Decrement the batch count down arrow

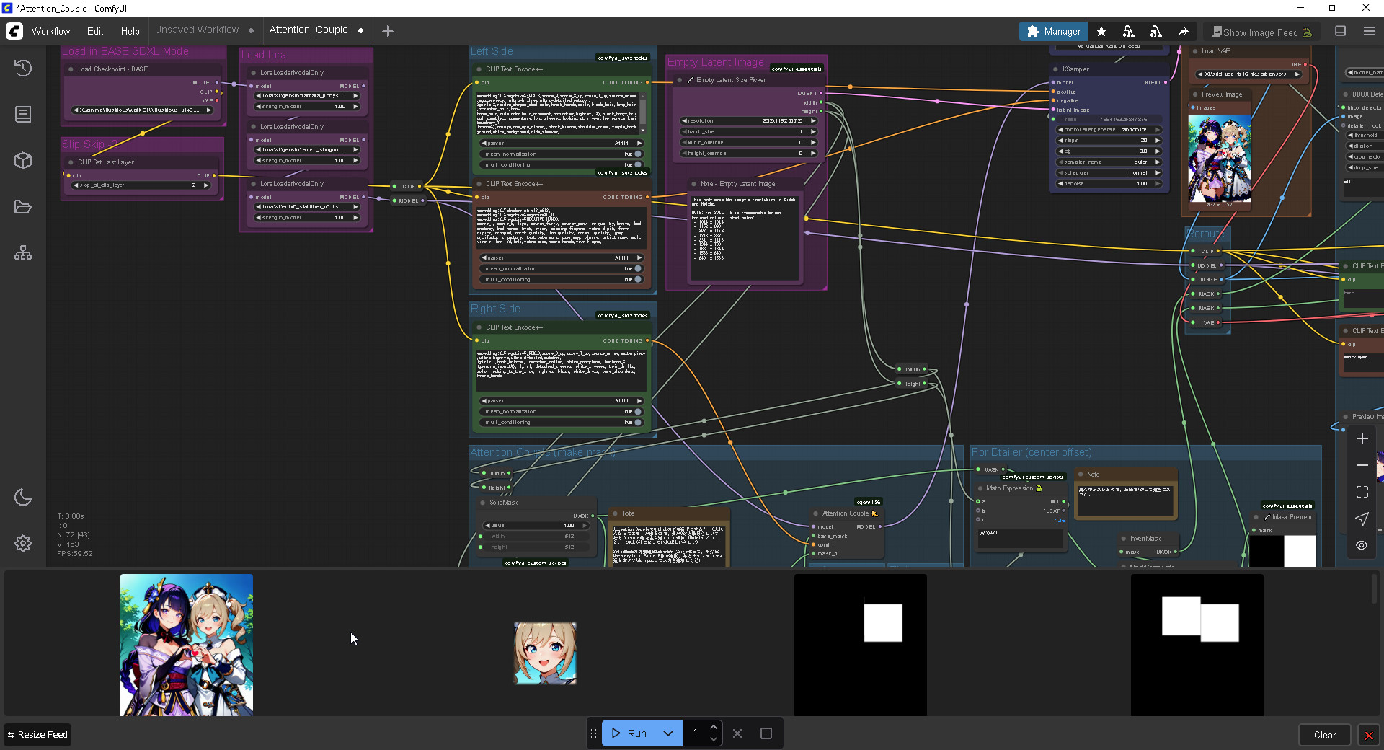click(x=714, y=739)
